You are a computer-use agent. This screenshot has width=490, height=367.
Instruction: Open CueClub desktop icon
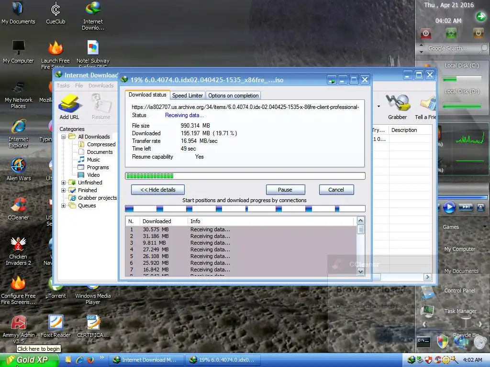[56, 13]
